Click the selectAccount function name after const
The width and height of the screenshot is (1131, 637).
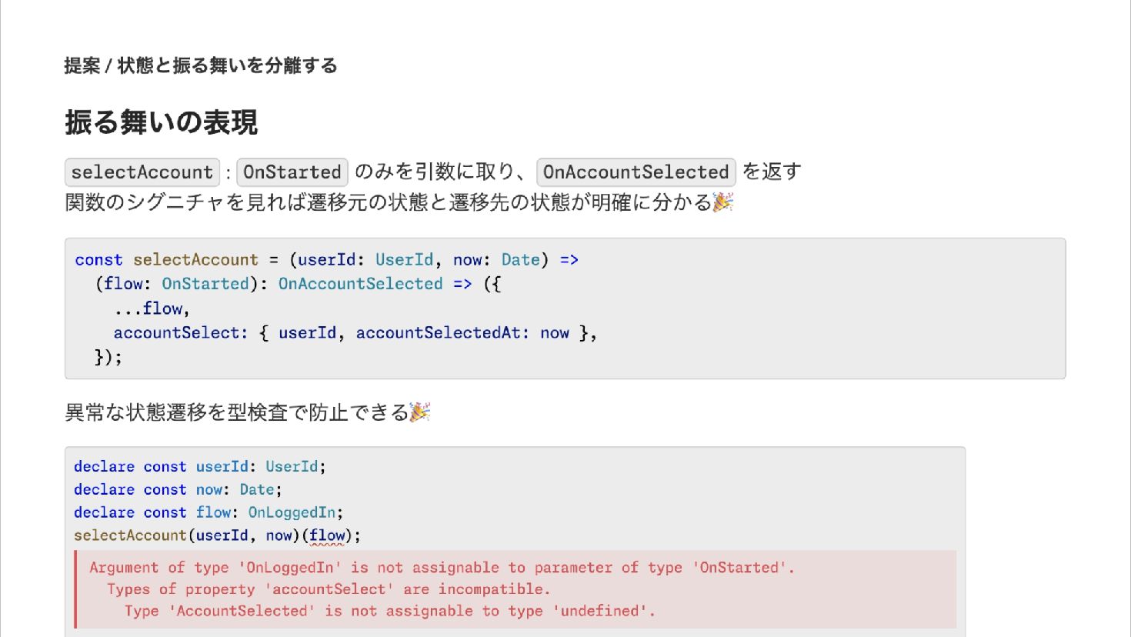[195, 260]
